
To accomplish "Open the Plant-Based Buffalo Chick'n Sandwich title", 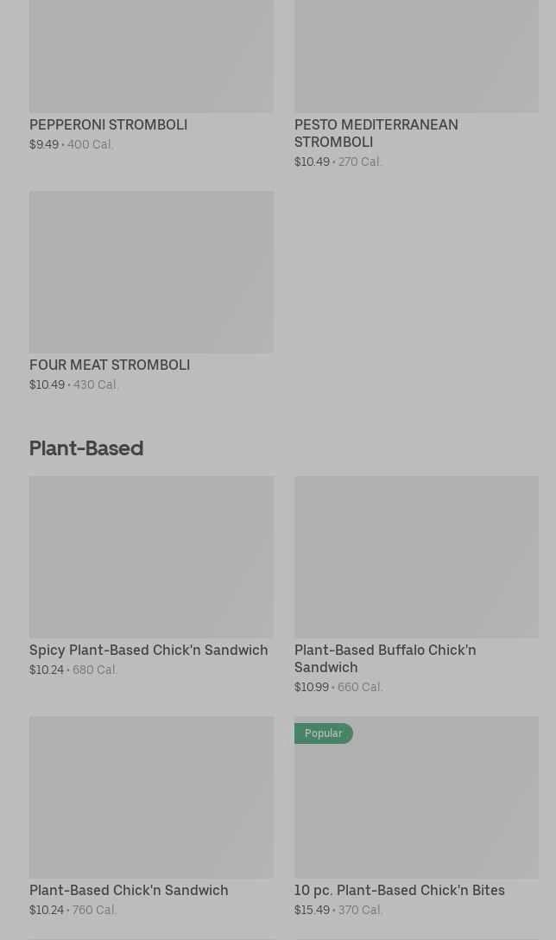I will (x=384, y=658).
